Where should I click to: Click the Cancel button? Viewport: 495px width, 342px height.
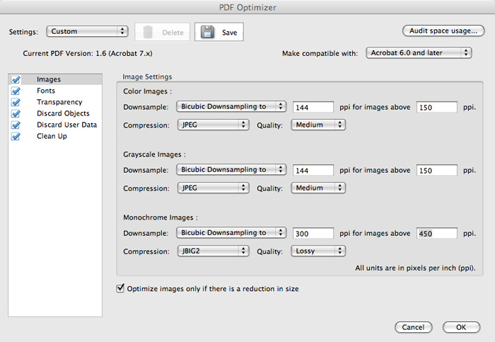pyautogui.click(x=413, y=327)
